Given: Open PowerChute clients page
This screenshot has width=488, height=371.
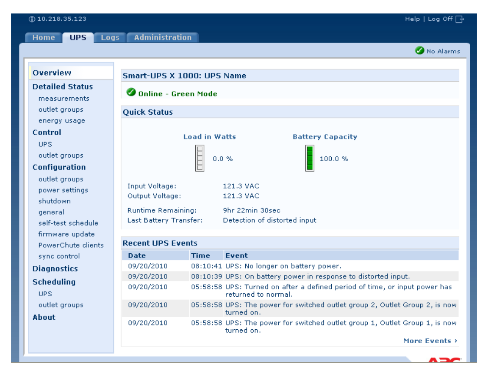Looking at the screenshot, I should [x=71, y=245].
